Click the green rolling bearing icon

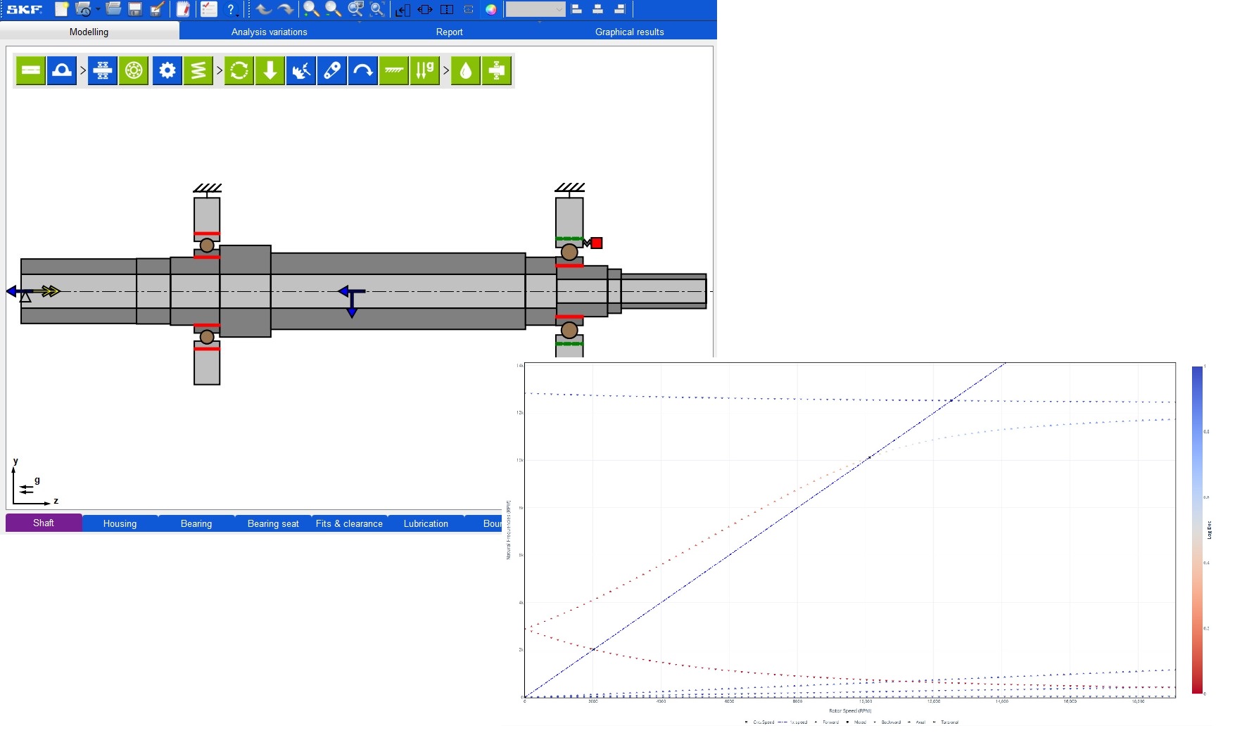(x=134, y=70)
